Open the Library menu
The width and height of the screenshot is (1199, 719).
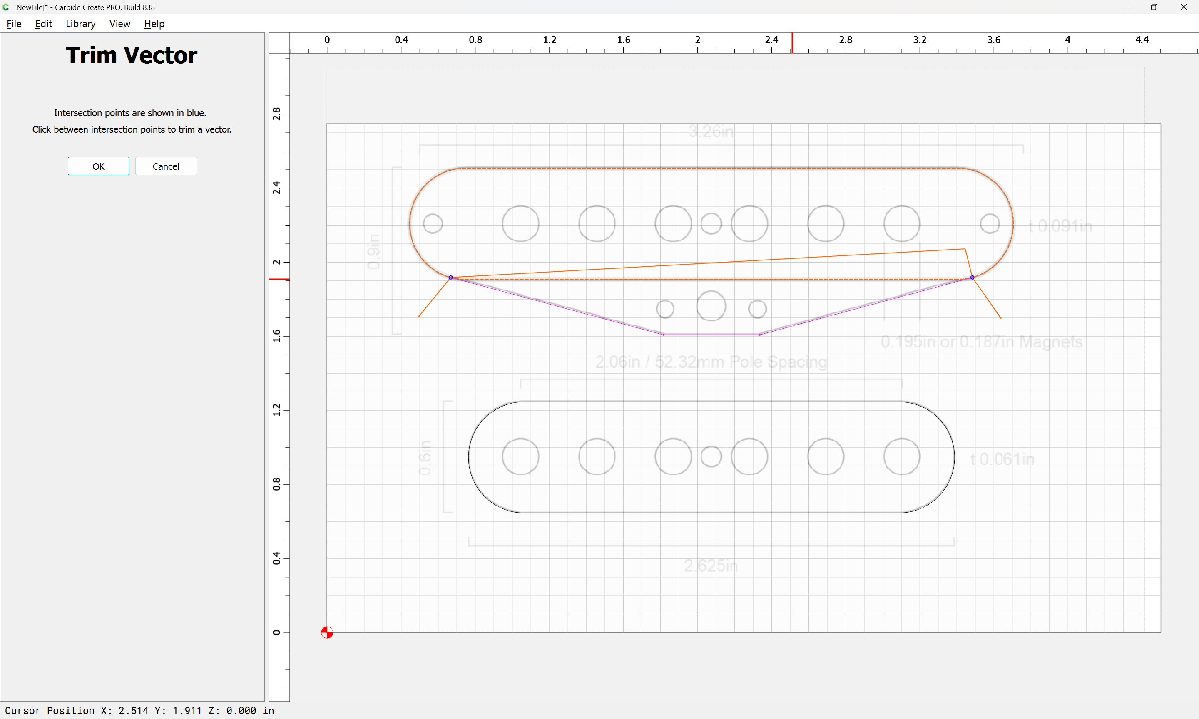pos(80,24)
